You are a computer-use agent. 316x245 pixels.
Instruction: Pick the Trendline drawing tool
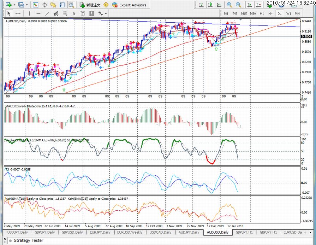coord(47,13)
